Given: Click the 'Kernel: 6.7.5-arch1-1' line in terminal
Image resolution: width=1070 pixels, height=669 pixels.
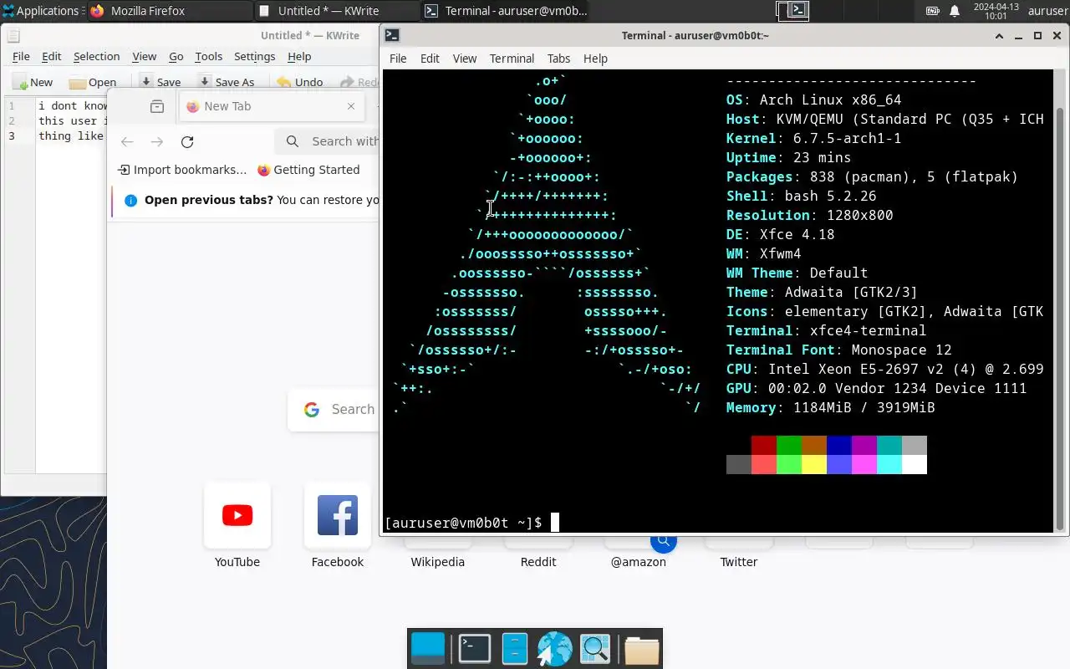Looking at the screenshot, I should pos(813,138).
